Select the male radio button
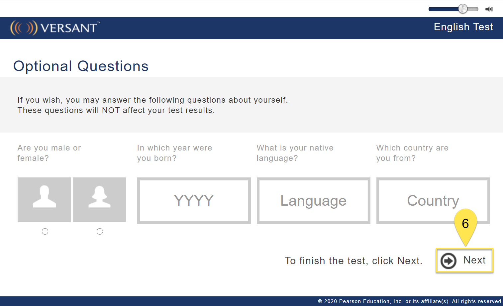Screen dimensions: 503x306 pyautogui.click(x=45, y=232)
